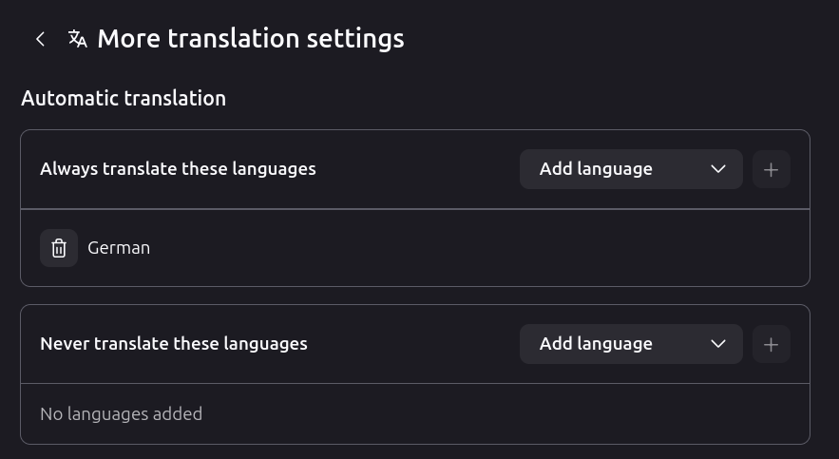This screenshot has height=459, width=839.
Task: Click "Add language" text in Always translate selector
Action: coord(596,169)
